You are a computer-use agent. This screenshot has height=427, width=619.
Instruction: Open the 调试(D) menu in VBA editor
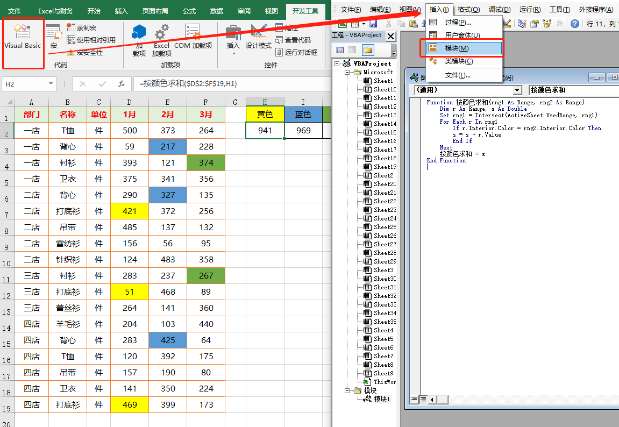(x=500, y=10)
